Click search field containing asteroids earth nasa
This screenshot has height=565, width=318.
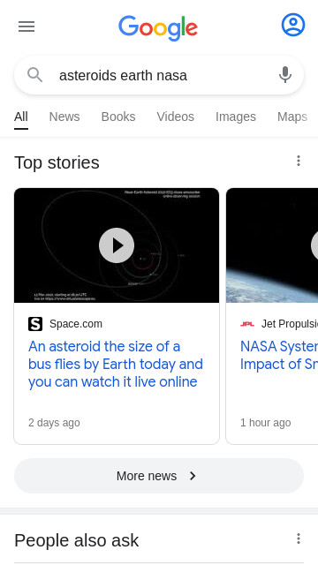(x=159, y=75)
